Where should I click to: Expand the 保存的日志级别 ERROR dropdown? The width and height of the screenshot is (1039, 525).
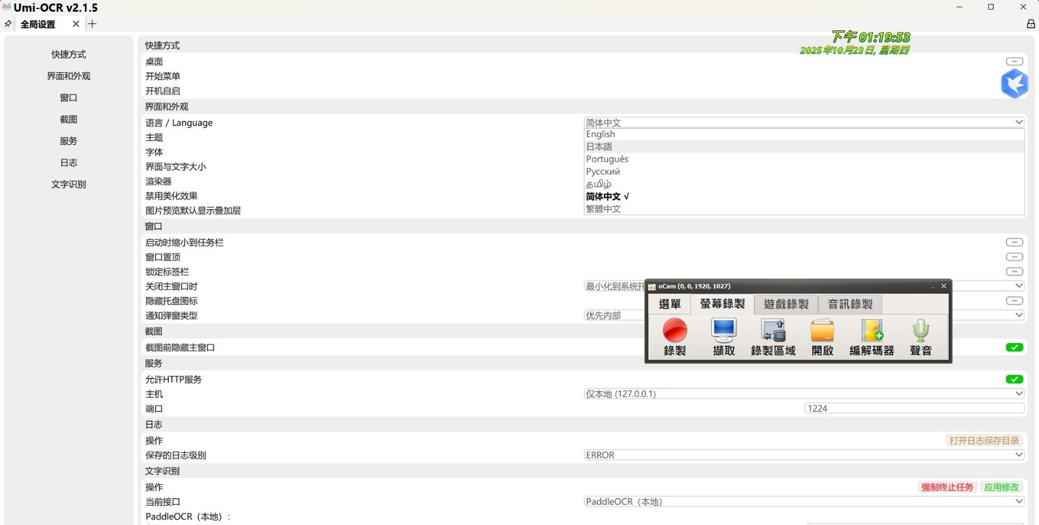(804, 455)
